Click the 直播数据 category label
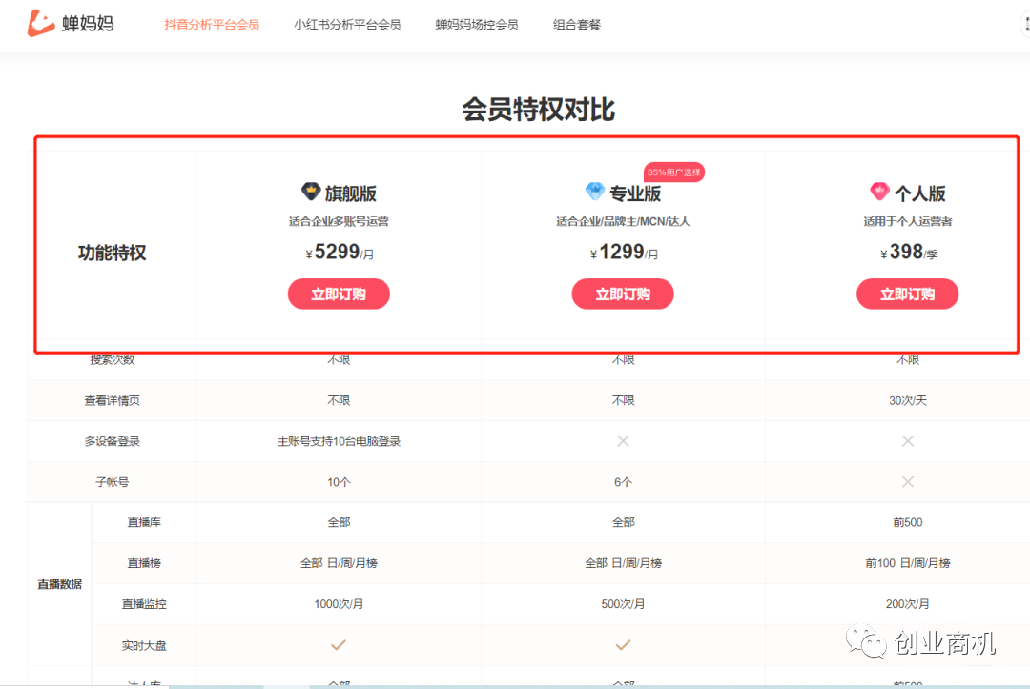This screenshot has width=1030, height=689. (60, 584)
